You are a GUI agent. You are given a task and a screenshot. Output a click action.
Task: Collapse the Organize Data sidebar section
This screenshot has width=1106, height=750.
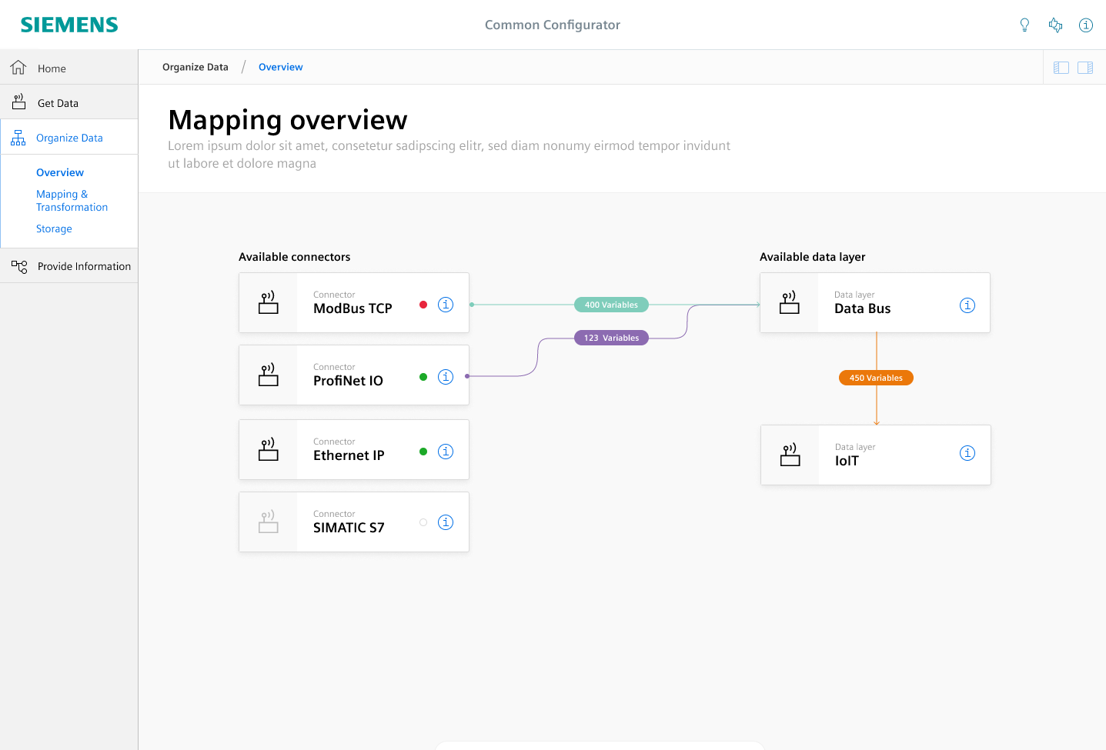click(x=69, y=138)
